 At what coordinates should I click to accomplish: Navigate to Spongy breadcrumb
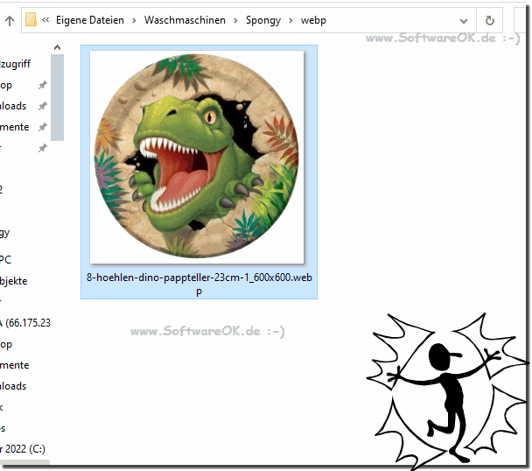pyautogui.click(x=263, y=20)
